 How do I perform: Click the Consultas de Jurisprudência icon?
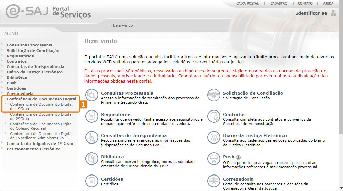tap(92, 137)
